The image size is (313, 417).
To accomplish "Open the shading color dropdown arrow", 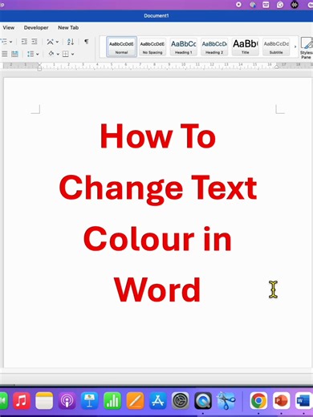I will tap(58, 55).
